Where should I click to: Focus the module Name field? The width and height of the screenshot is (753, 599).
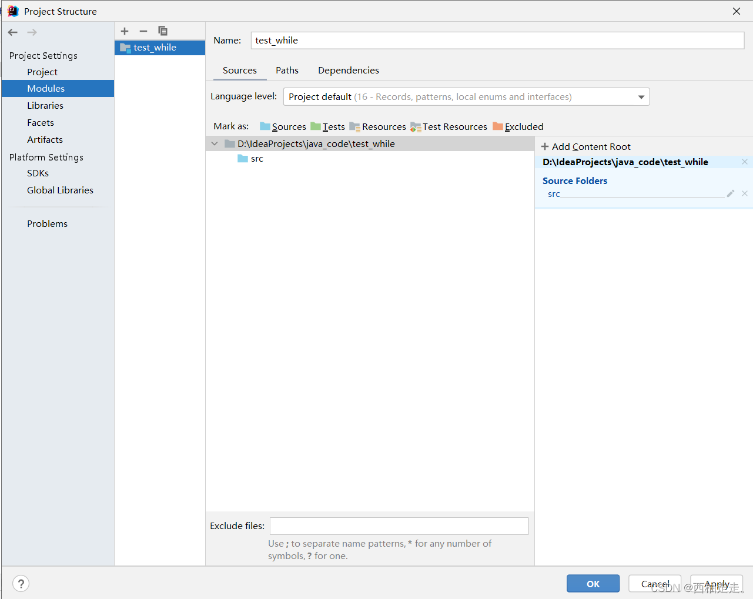(x=497, y=40)
